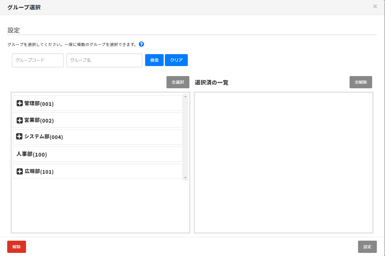Click the 全解除 button above selected list
Screen dimensions: 385x256
[x=361, y=82]
